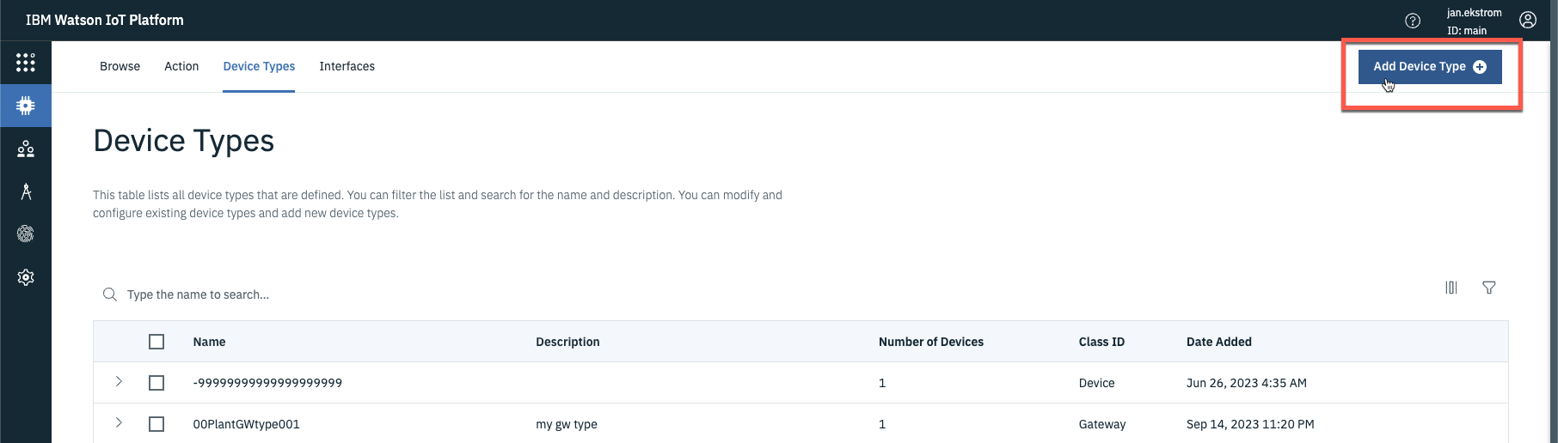Viewport: 1558px width, 443px height.
Task: Open the Apps compass icon in sidebar
Action: click(x=26, y=191)
